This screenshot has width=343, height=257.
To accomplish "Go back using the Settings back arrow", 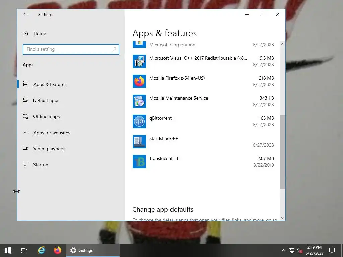I will pyautogui.click(x=25, y=14).
